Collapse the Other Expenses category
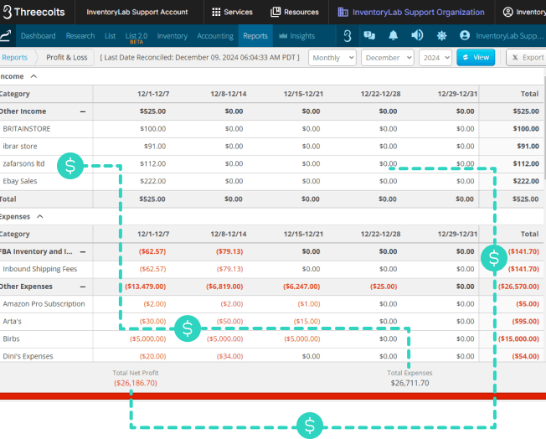Image resolution: width=546 pixels, height=439 pixels. click(x=83, y=287)
